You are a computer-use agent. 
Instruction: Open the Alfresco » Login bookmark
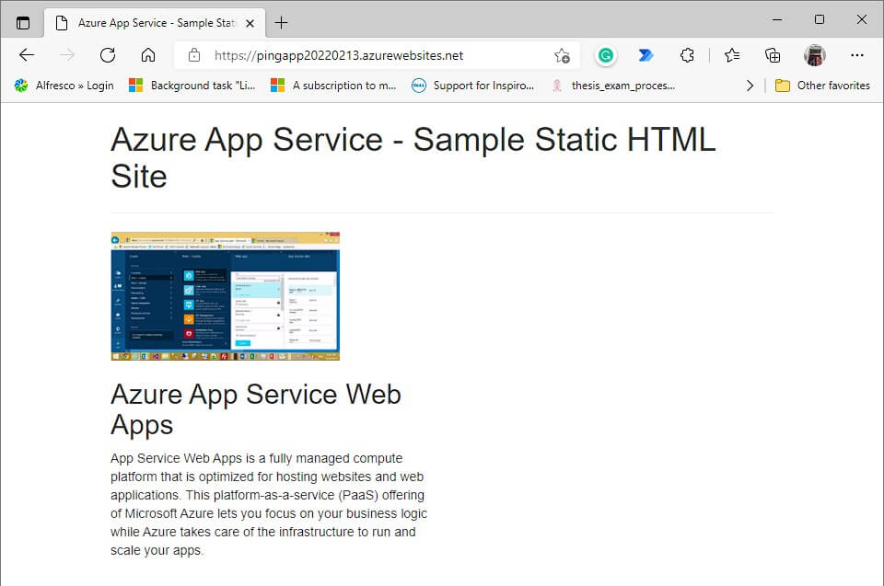pyautogui.click(x=64, y=86)
